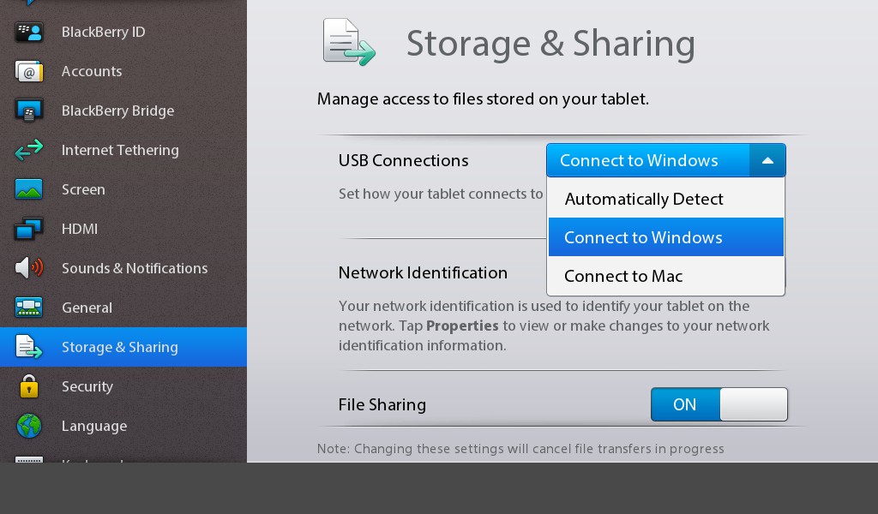Click the Storage & Sharing header icon

(x=348, y=41)
